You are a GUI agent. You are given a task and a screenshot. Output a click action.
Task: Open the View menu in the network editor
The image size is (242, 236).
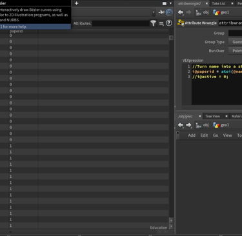tap(227, 135)
